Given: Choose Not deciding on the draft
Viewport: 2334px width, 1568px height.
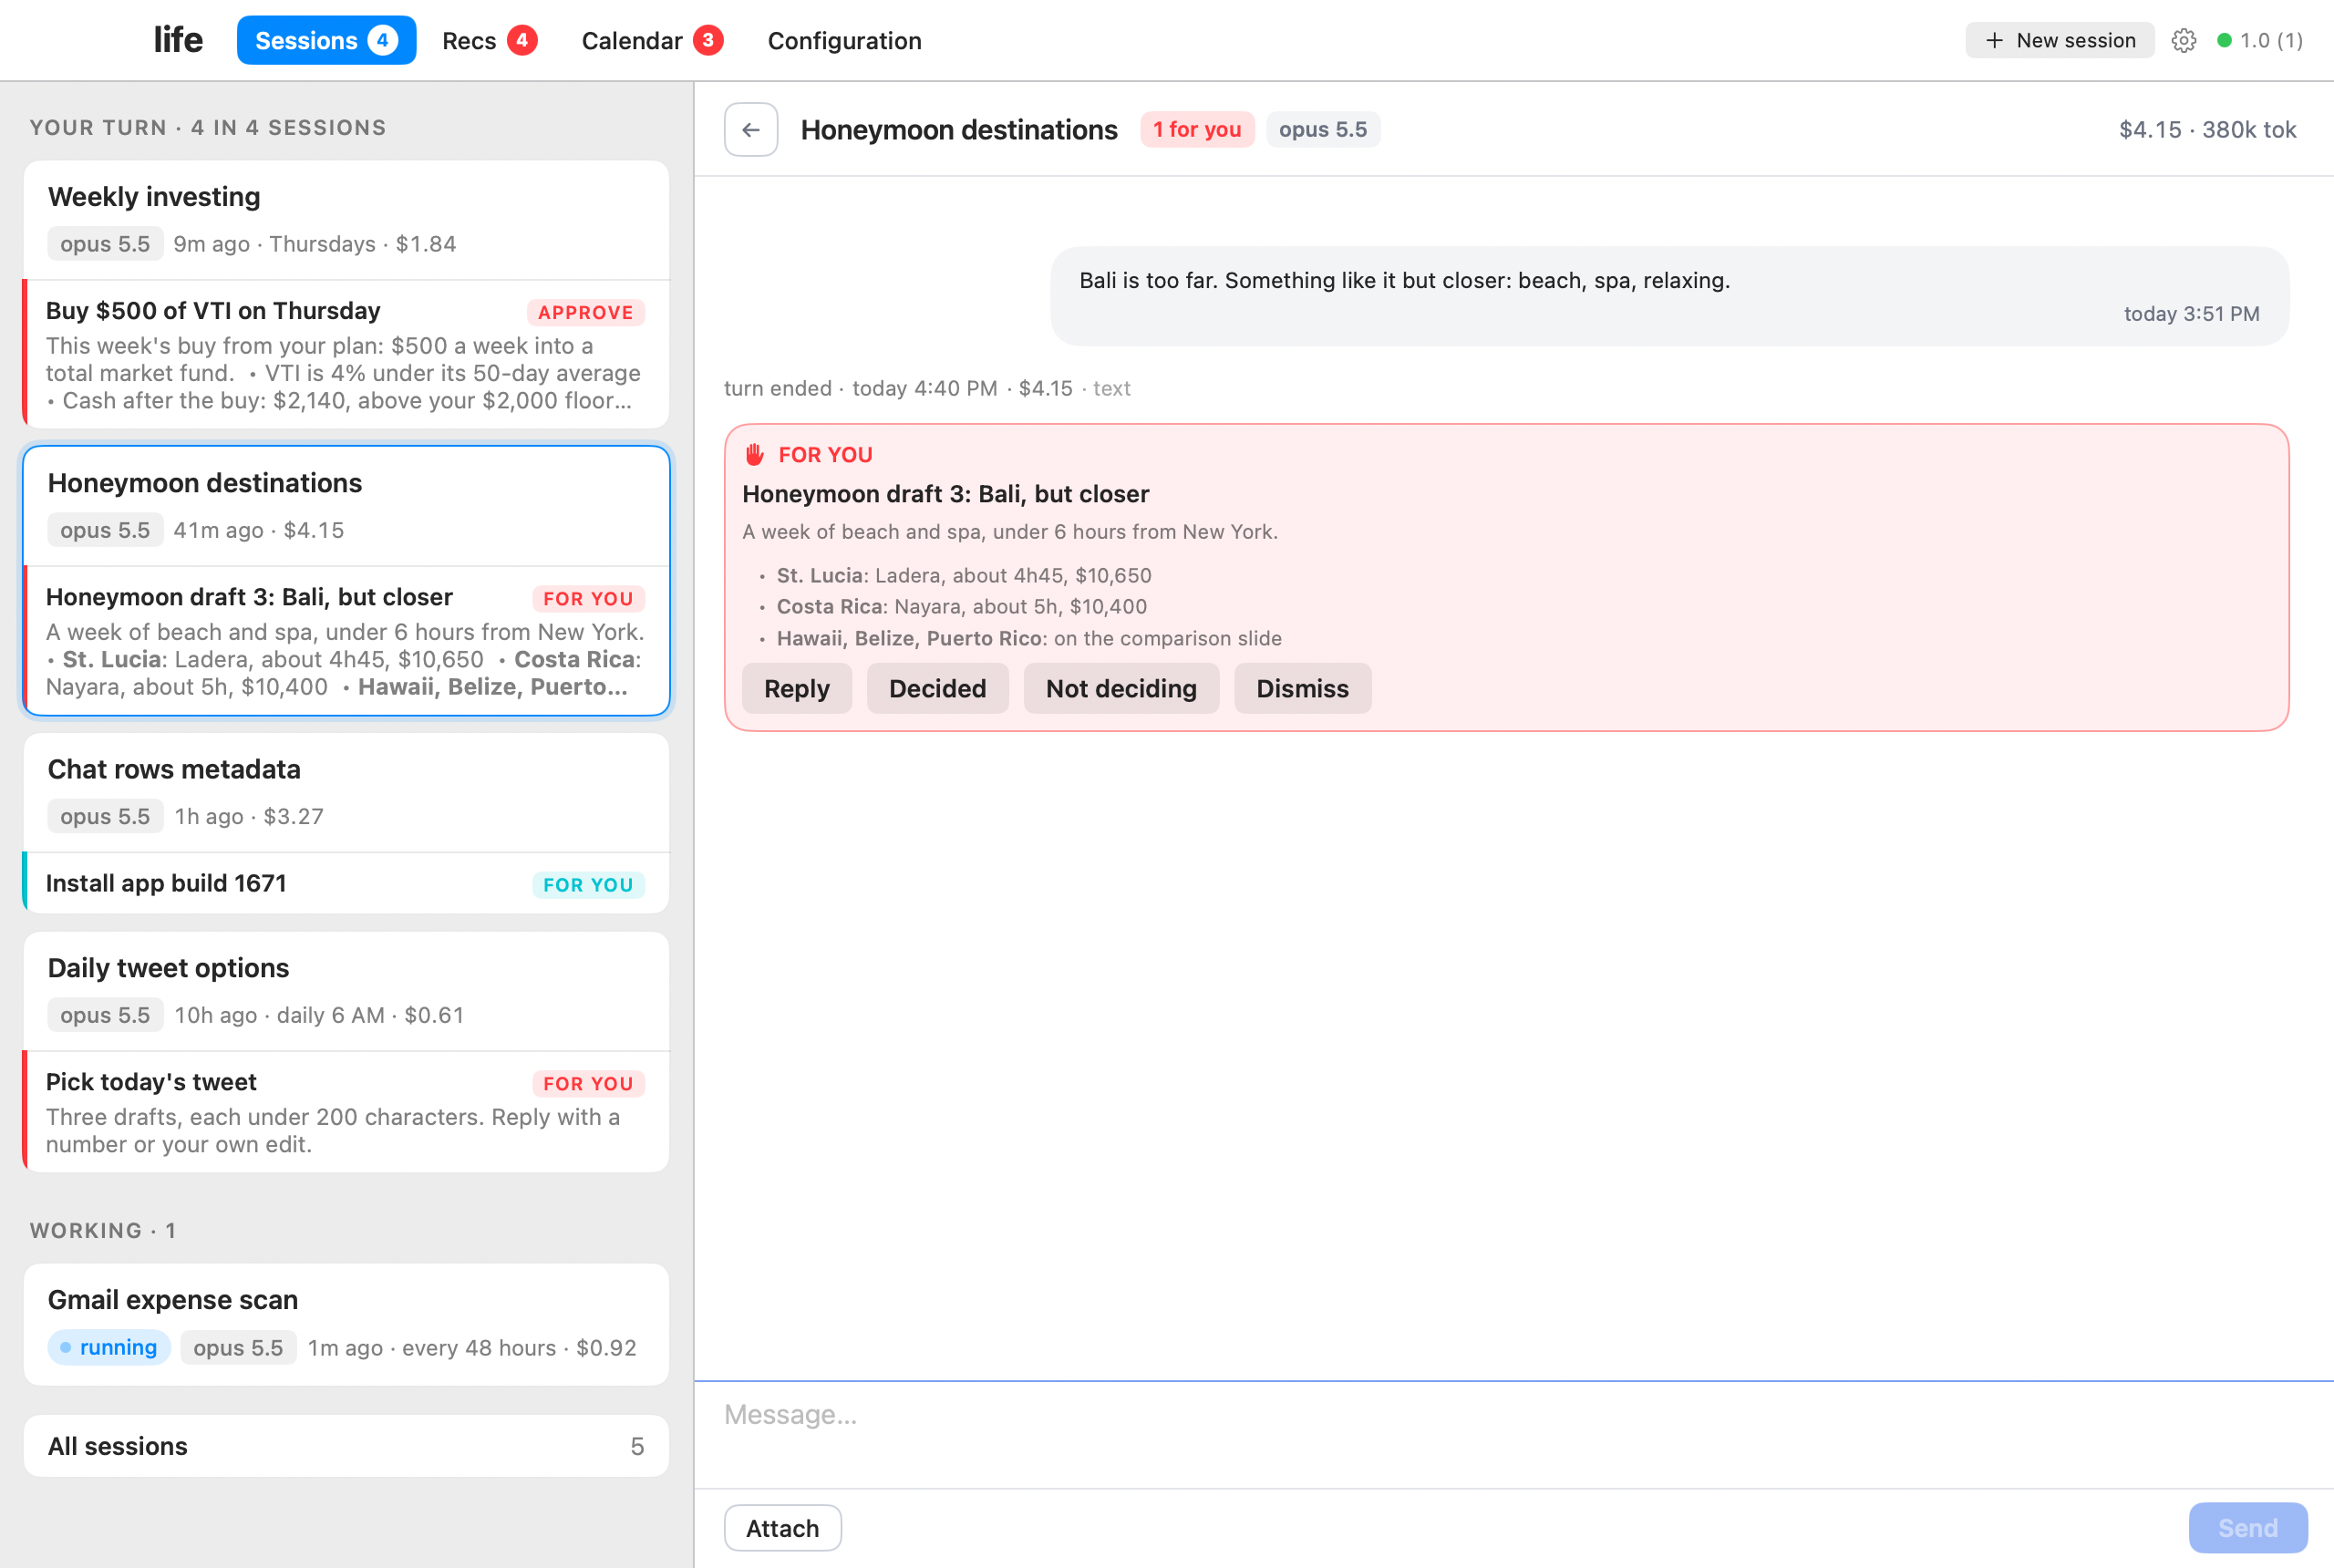Looking at the screenshot, I should pos(1122,689).
